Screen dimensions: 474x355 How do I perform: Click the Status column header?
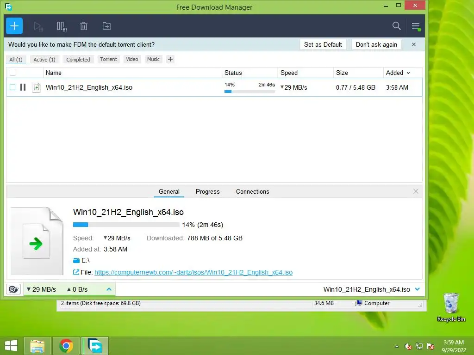[x=249, y=73]
